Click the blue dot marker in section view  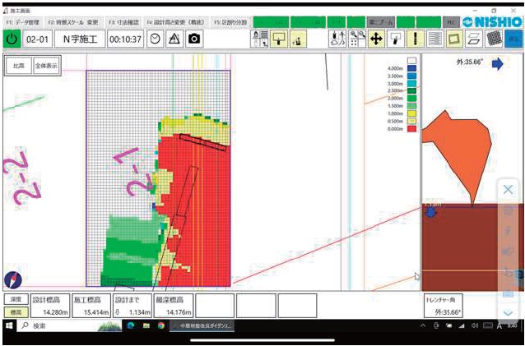point(430,211)
